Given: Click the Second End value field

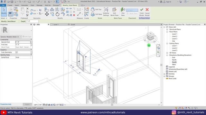Looking at the screenshot, I should [23, 42].
